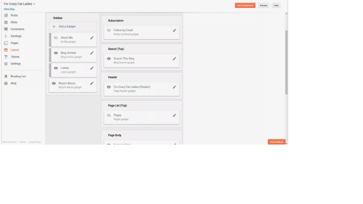Click the Send feedback button
The image size is (363, 204).
(x=277, y=142)
